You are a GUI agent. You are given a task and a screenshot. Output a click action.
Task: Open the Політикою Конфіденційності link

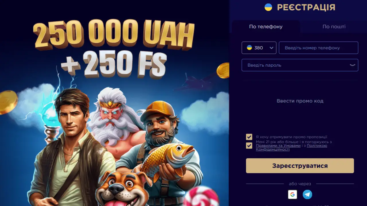point(292,147)
